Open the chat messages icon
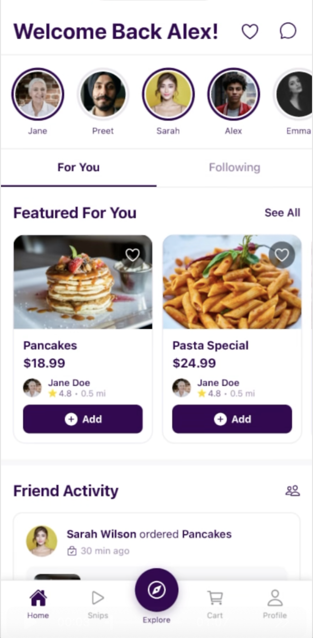The image size is (313, 638). 288,31
